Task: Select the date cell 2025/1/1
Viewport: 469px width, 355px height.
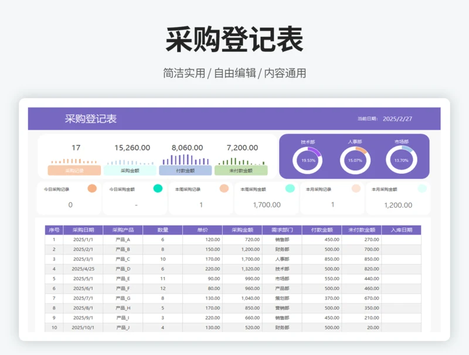Action: coord(83,240)
